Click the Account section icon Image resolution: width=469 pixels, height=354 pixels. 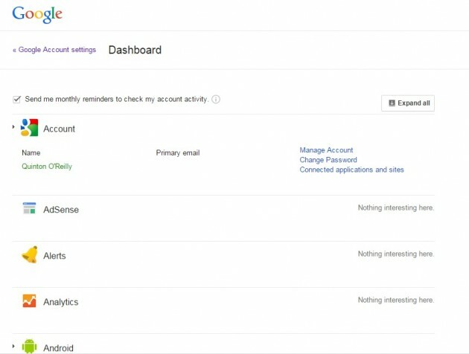(x=29, y=128)
